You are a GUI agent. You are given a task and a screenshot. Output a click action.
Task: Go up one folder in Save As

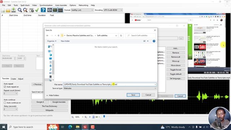click(x=58, y=35)
